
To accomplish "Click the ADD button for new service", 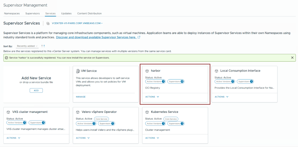I will click(36, 90).
